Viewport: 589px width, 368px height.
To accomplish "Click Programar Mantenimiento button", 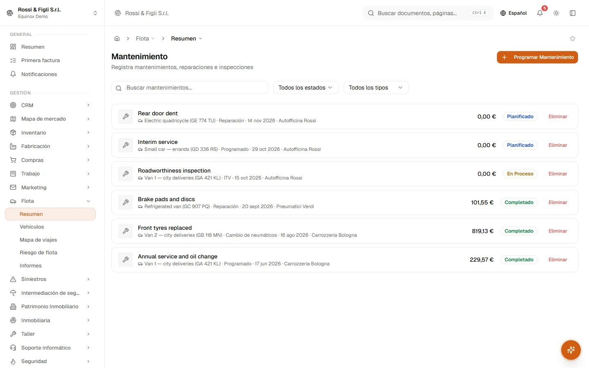I will [537, 57].
